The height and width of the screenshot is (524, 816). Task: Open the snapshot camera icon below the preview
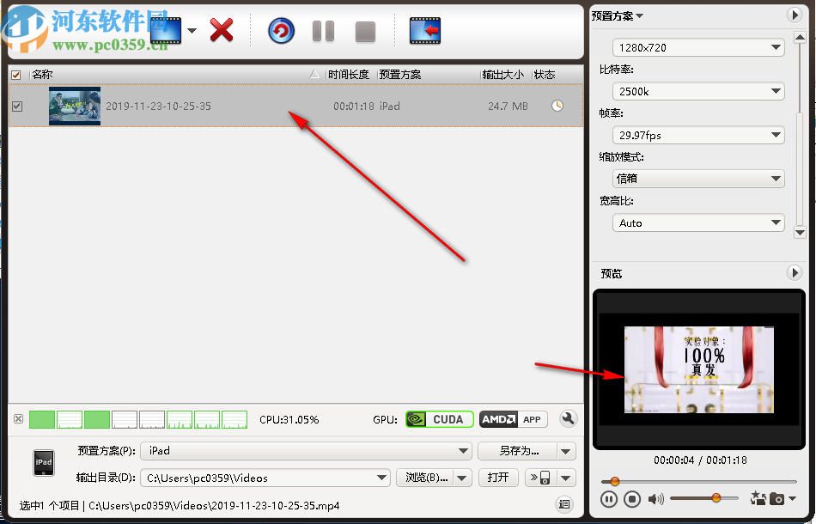tap(777, 498)
